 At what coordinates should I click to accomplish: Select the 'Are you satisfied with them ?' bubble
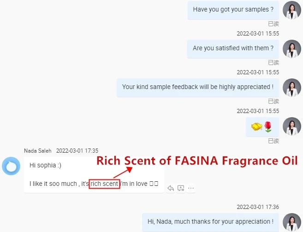pos(233,48)
